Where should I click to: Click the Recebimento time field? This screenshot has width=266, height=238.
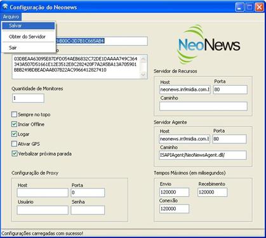click(x=213, y=192)
